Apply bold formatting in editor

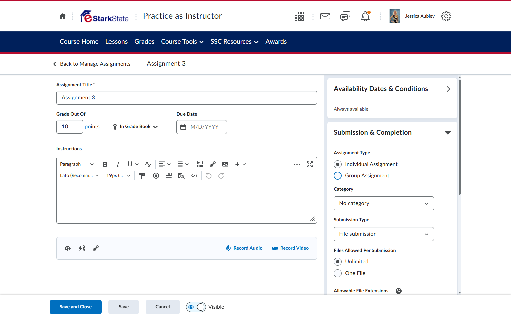(105, 164)
